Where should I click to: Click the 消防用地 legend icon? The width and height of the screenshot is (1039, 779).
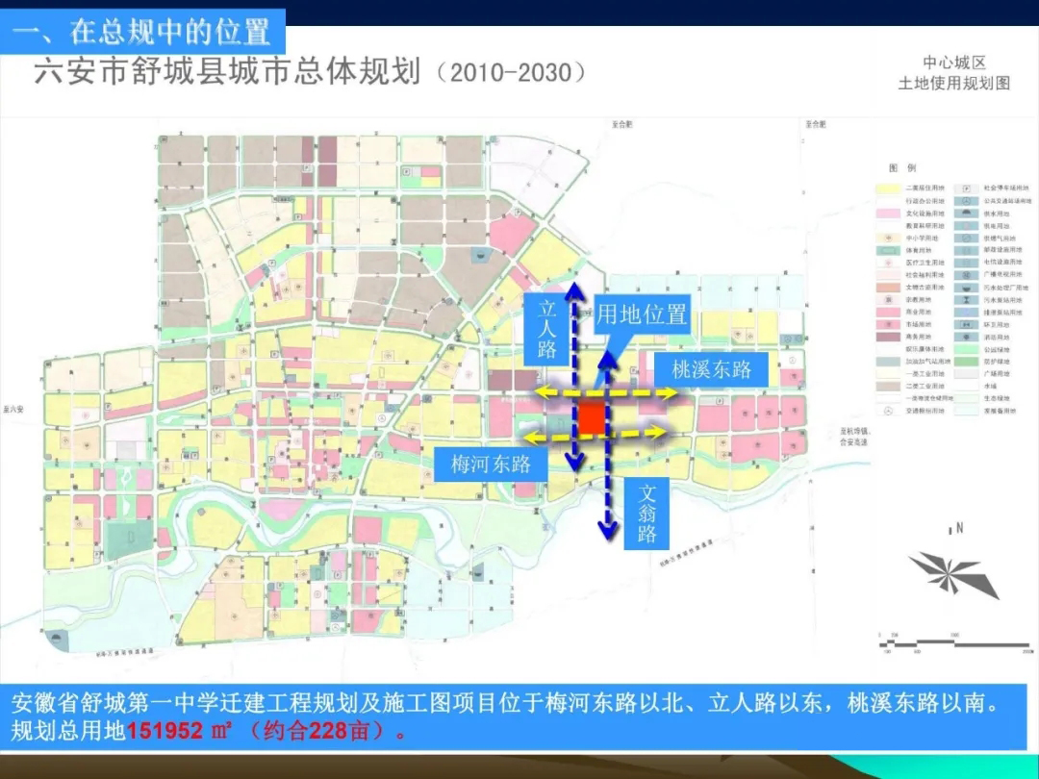click(x=966, y=337)
